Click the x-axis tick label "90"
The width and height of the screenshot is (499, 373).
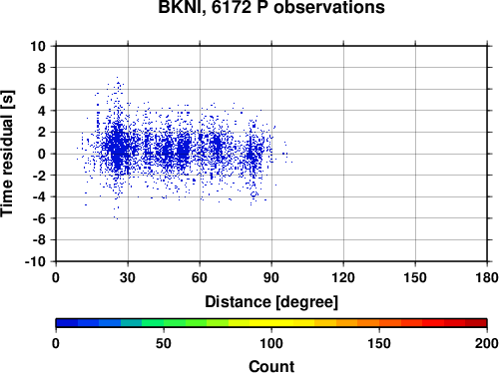click(271, 277)
